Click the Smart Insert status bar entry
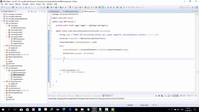 pos(144,105)
